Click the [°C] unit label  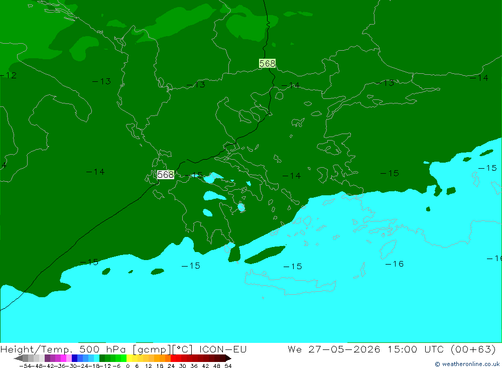pyautogui.click(x=182, y=349)
